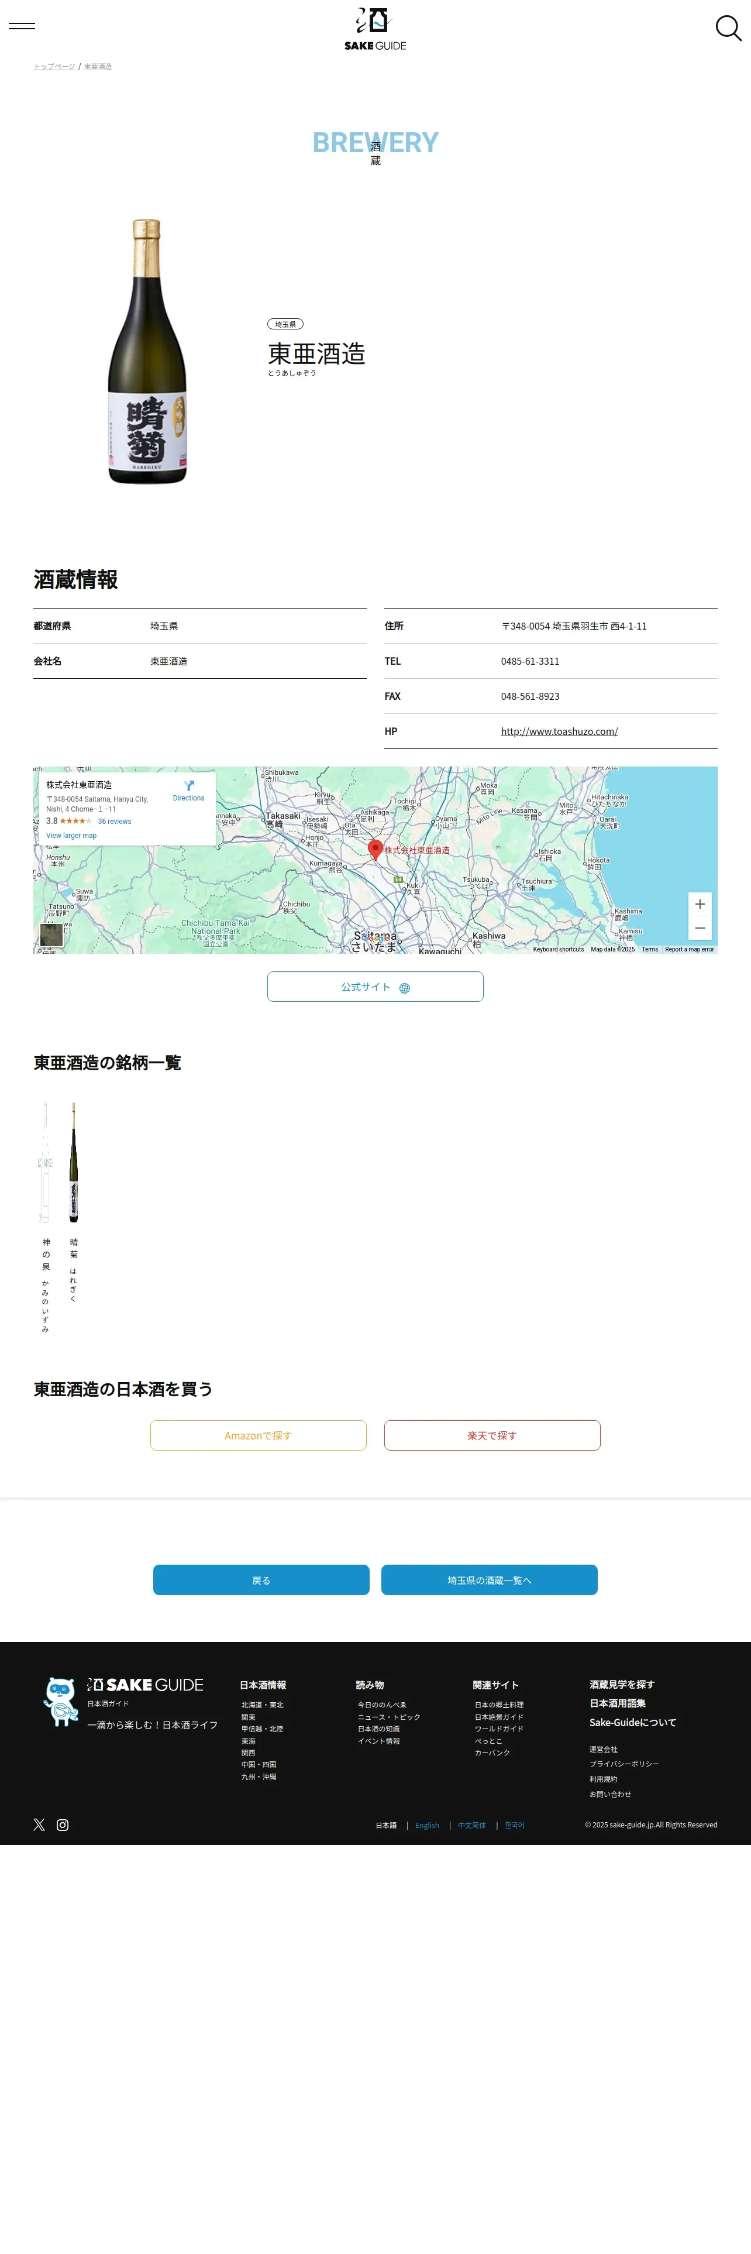Open 運営会社 footer link
This screenshot has height=2254, width=751.
(603, 1749)
